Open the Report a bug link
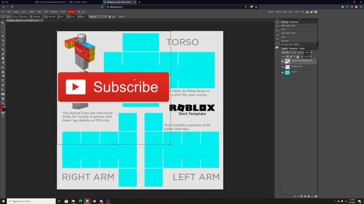 [280, 12]
